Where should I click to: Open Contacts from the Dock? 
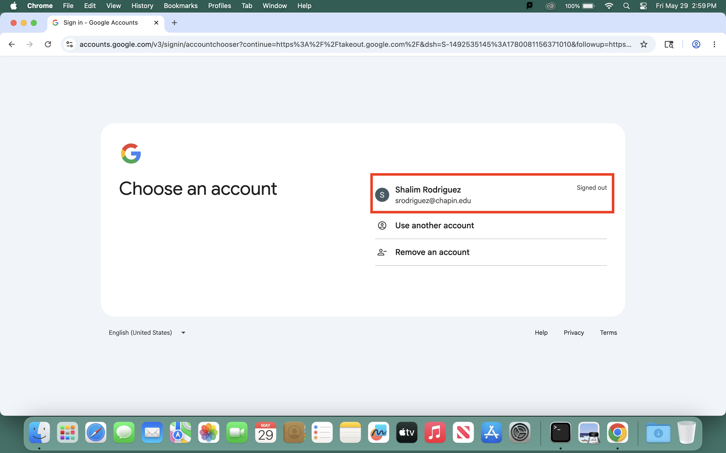point(294,432)
